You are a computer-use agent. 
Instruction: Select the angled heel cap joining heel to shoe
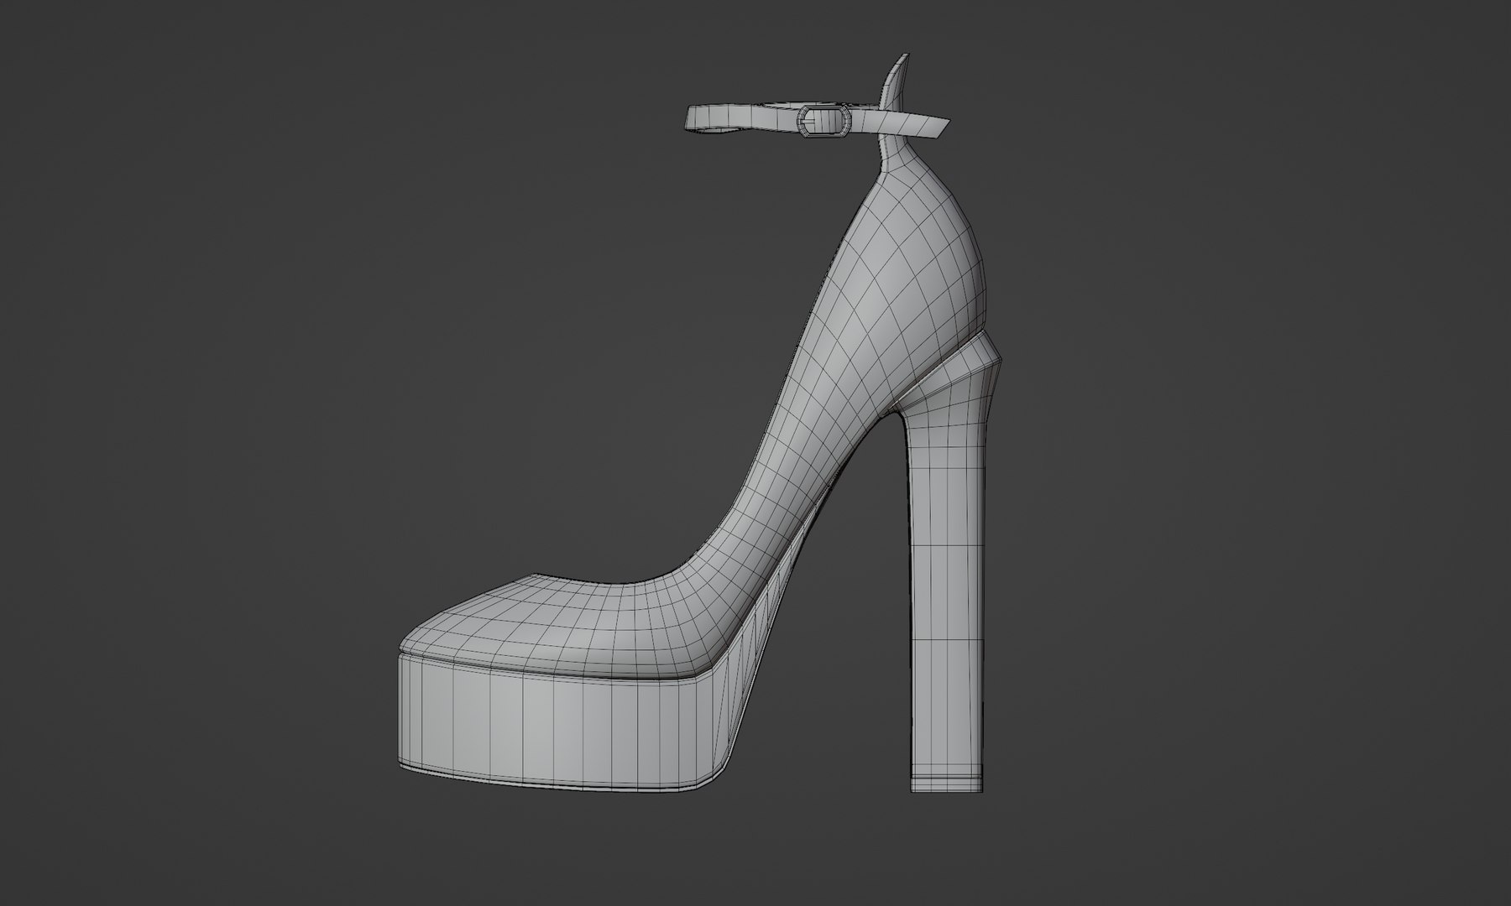pos(953,369)
